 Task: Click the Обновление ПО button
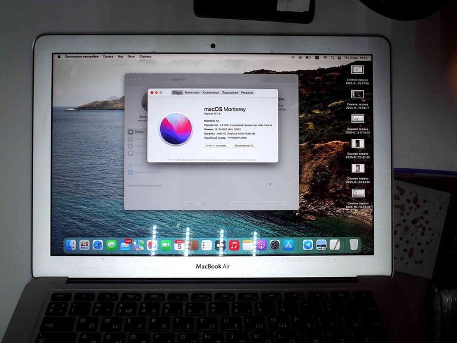(x=244, y=145)
